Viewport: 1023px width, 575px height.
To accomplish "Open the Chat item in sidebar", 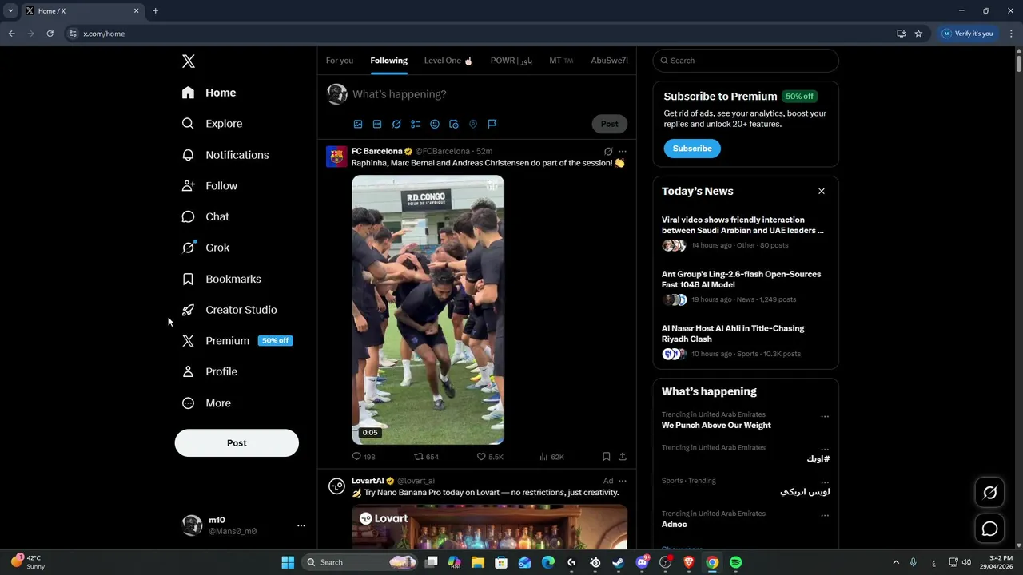I will pyautogui.click(x=205, y=216).
